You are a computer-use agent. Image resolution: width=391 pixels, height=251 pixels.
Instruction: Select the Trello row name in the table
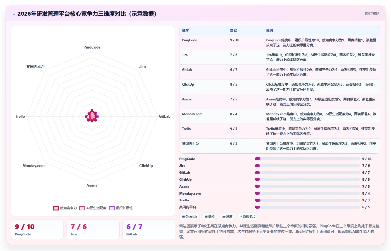click(x=186, y=129)
